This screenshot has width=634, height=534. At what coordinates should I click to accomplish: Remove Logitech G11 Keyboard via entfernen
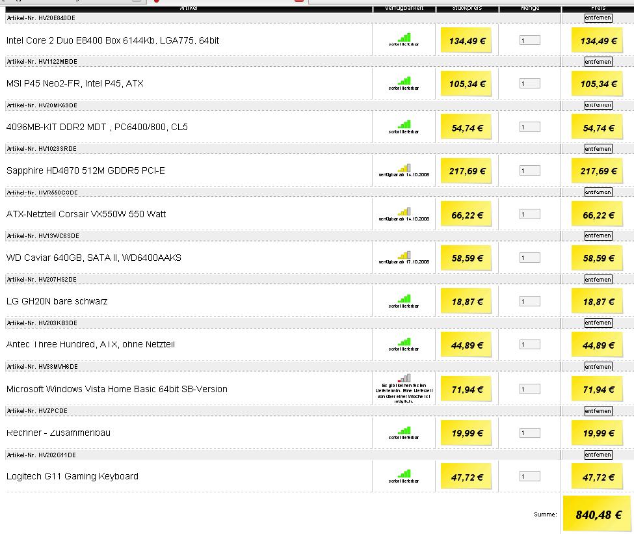(x=598, y=455)
